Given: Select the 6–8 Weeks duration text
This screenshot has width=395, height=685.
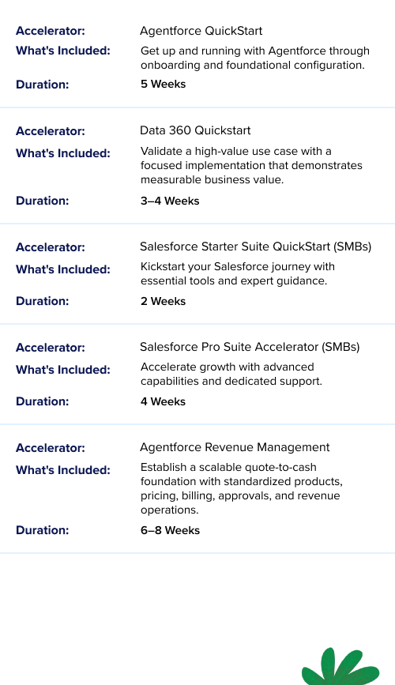Looking at the screenshot, I should pyautogui.click(x=170, y=530).
